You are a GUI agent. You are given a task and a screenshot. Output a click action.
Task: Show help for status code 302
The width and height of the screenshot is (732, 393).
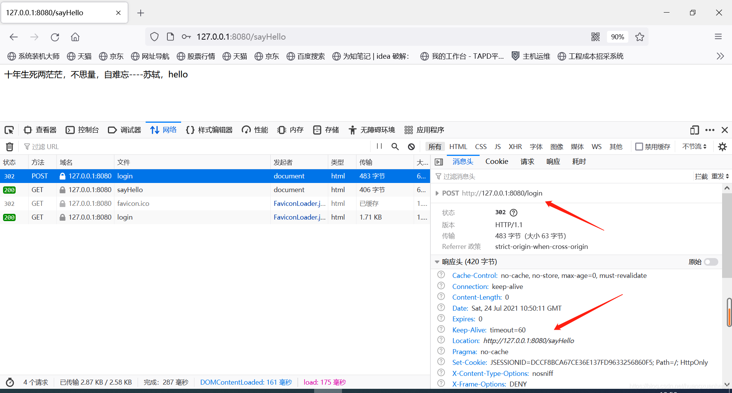point(514,213)
